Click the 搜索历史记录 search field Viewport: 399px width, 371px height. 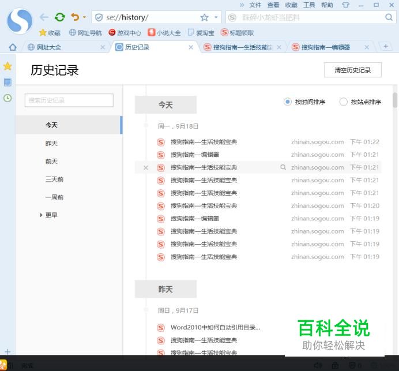pyautogui.click(x=69, y=100)
